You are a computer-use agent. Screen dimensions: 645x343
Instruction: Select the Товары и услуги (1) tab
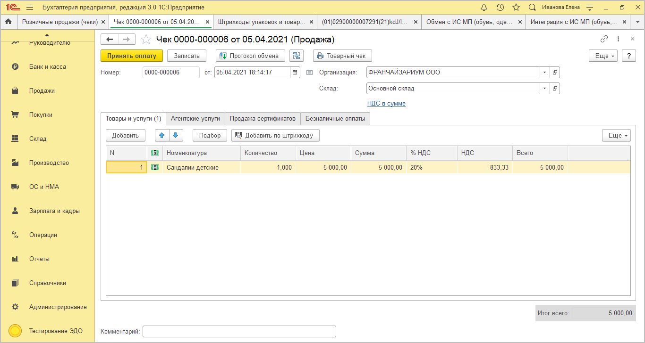[133, 119]
